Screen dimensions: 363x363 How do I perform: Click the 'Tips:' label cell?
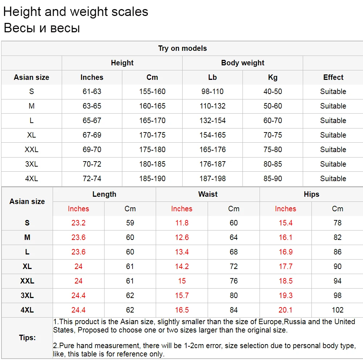(x=27, y=338)
